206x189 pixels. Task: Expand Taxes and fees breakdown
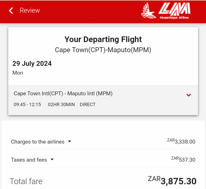point(52,160)
